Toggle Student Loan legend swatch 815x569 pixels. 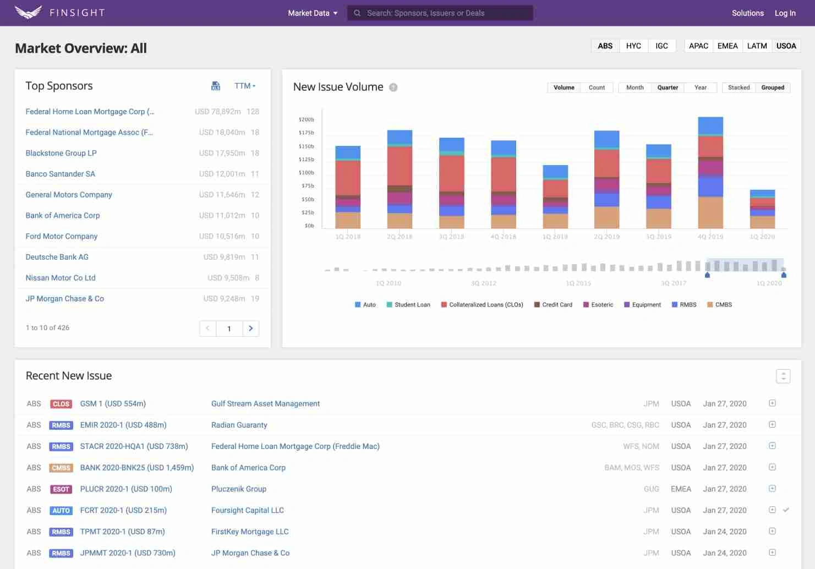tap(390, 304)
